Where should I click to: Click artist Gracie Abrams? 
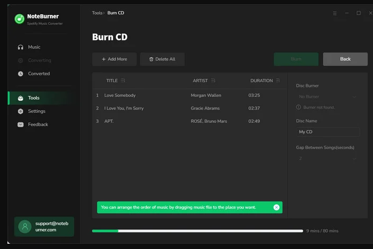point(205,109)
